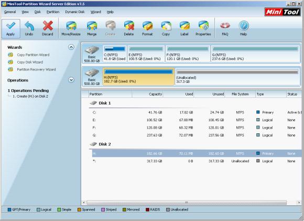Select F:(NTFS) 120.1 GB block
This screenshot has width=304, height=221.
[188, 54]
